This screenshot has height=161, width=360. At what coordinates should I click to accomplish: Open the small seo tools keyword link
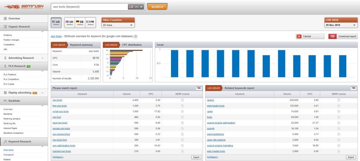pos(60,111)
